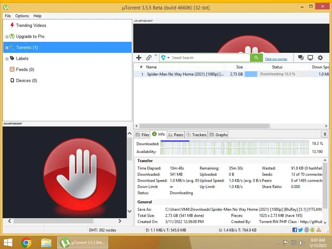The width and height of the screenshot is (332, 249).
Task: Expand the Upgrade to Pro tree node
Action: pyautogui.click(x=7, y=37)
